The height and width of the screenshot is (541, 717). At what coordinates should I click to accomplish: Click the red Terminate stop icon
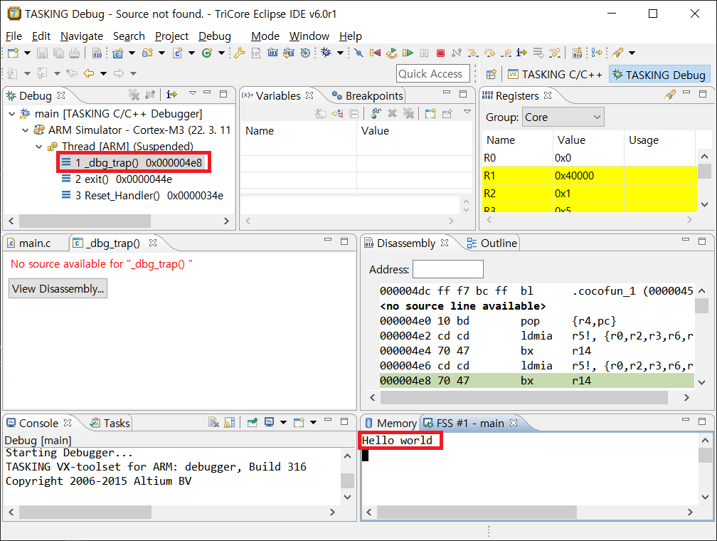[440, 53]
